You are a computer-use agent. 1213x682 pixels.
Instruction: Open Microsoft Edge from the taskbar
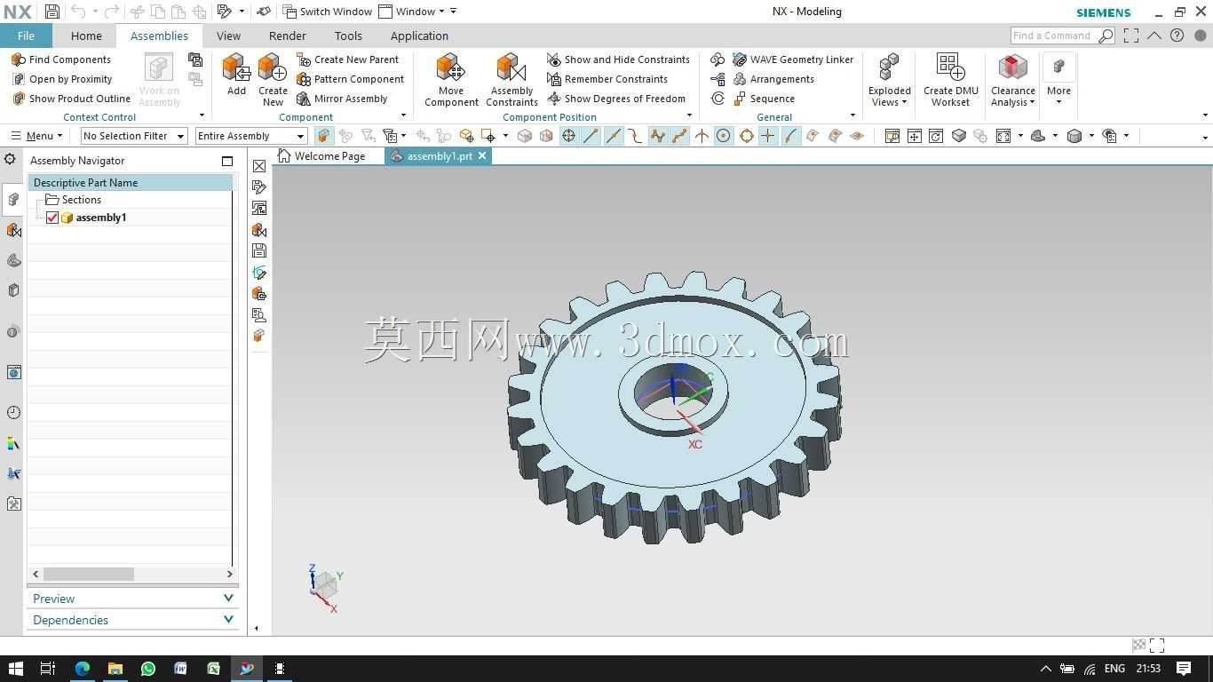coord(83,669)
